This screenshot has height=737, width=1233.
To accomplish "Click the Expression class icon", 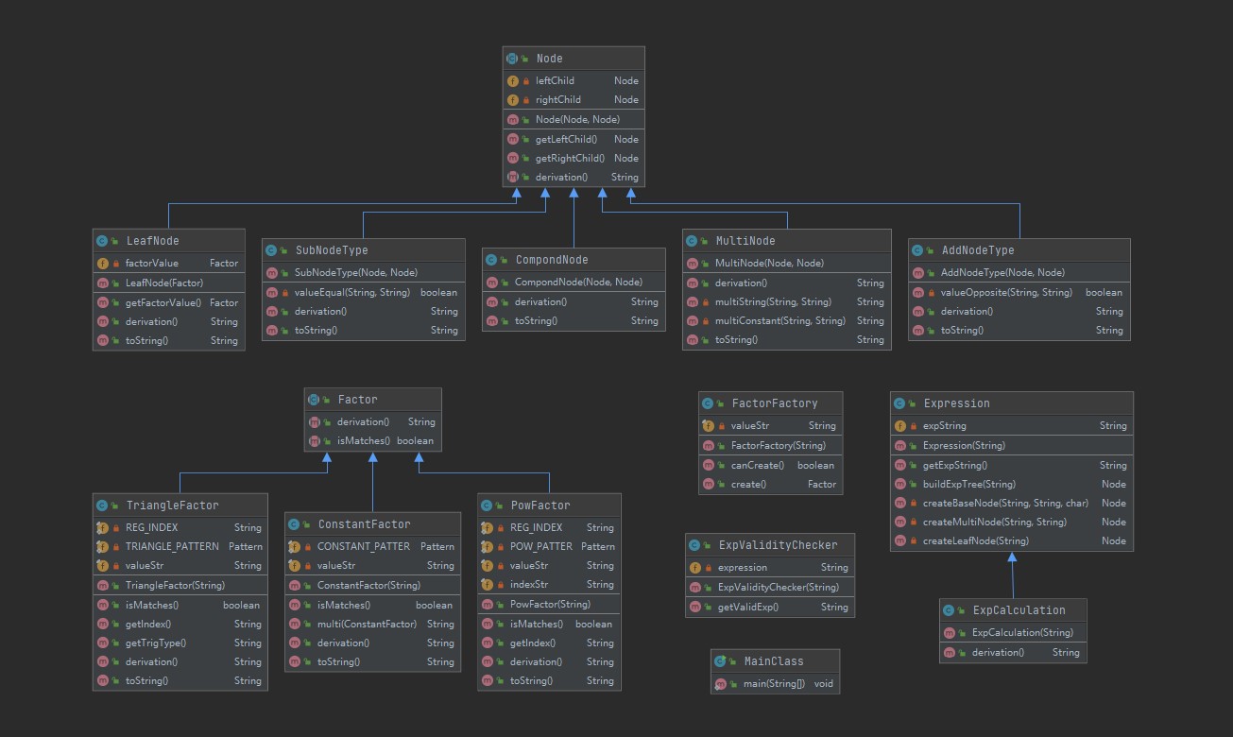I will tap(900, 403).
